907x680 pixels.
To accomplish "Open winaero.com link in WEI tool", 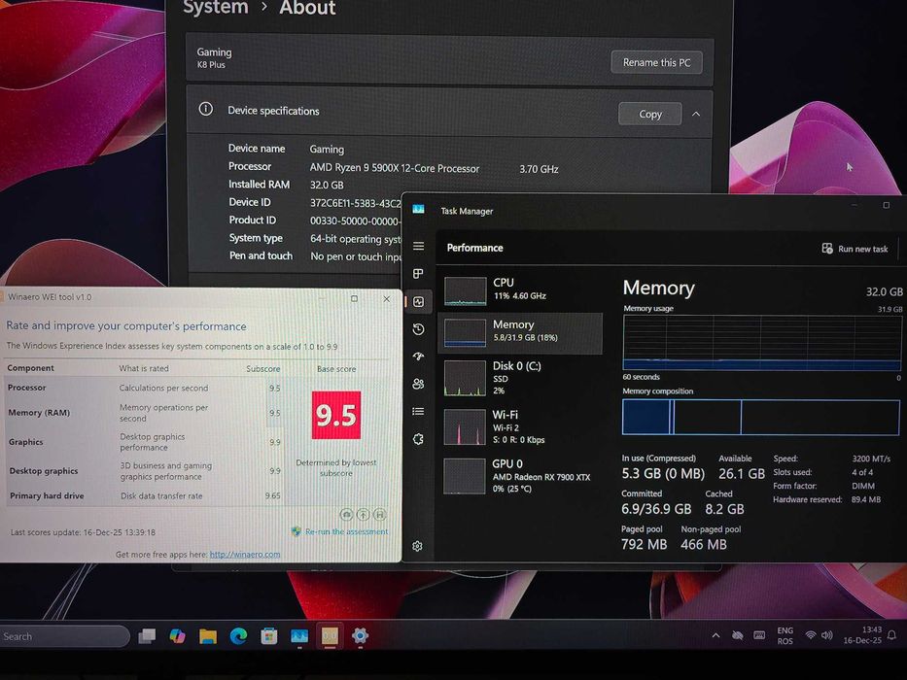I will pyautogui.click(x=245, y=554).
